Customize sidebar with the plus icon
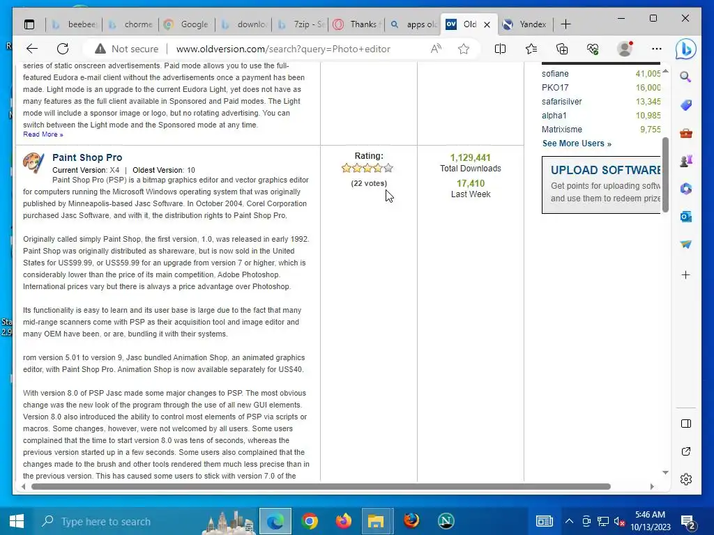Image resolution: width=714 pixels, height=535 pixels. [686, 274]
